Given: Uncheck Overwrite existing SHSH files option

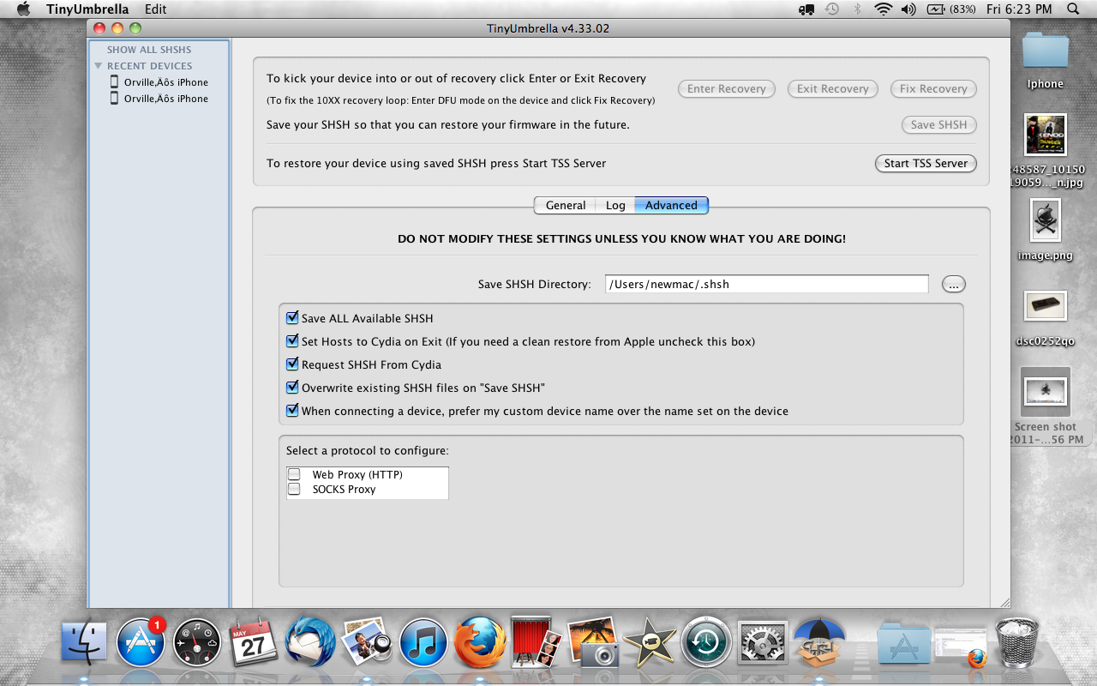Looking at the screenshot, I should pos(293,388).
